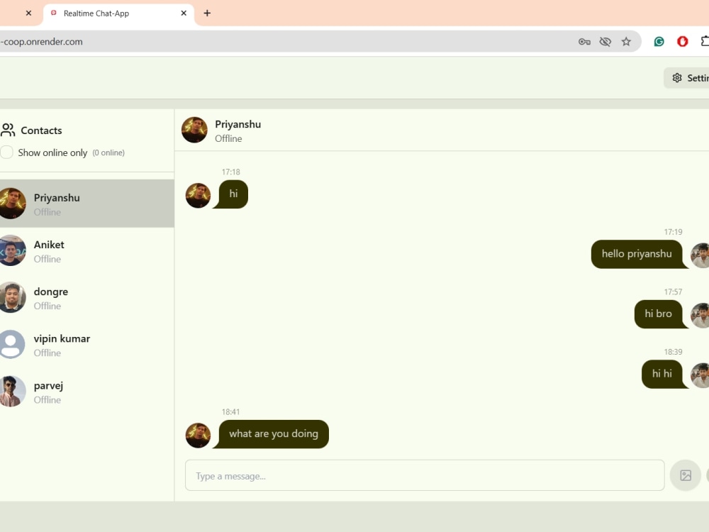Image resolution: width=709 pixels, height=532 pixels.
Task: Click the "hi" message bubble
Action: click(x=233, y=194)
